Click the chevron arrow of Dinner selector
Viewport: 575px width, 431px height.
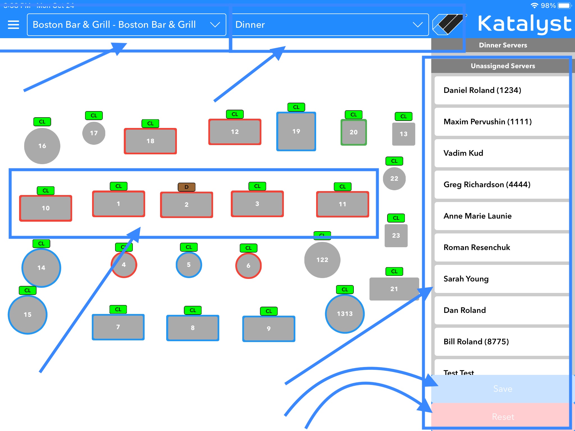[417, 25]
